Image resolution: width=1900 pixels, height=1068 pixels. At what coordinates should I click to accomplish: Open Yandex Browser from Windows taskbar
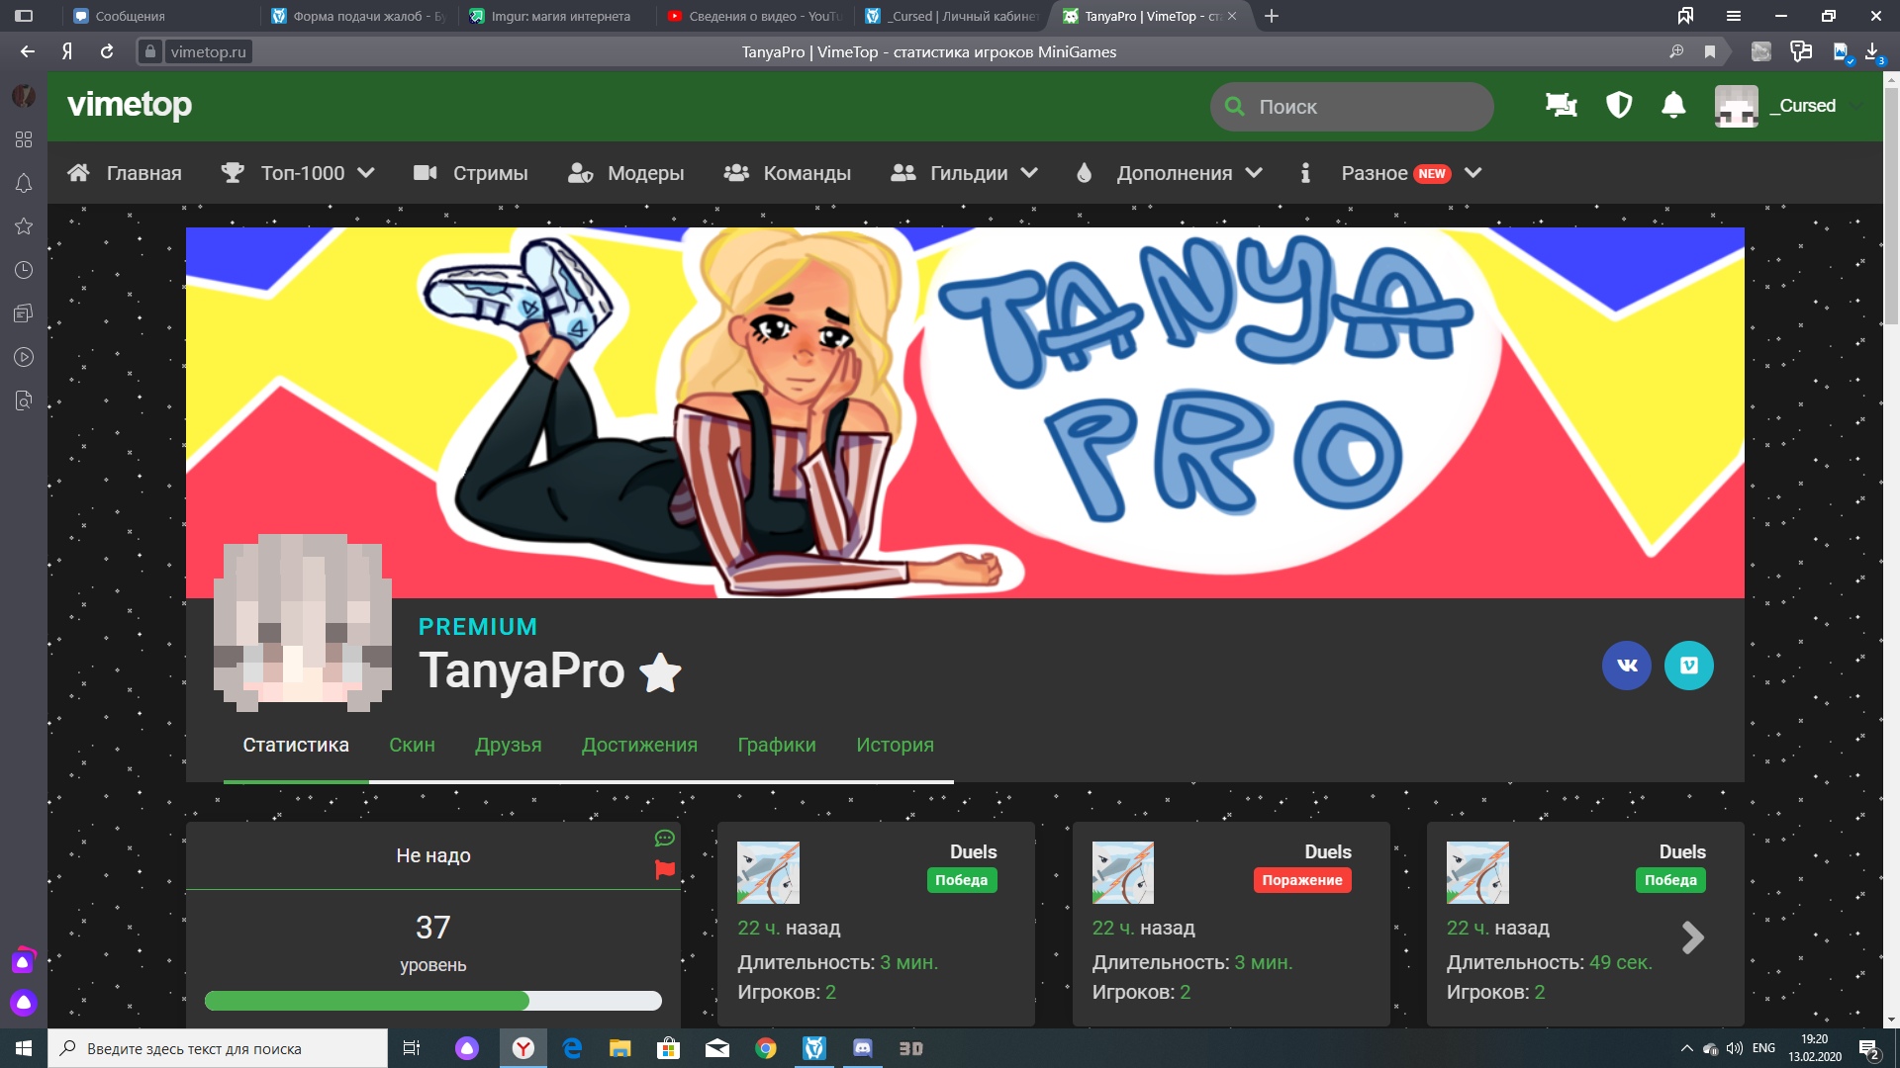click(523, 1048)
